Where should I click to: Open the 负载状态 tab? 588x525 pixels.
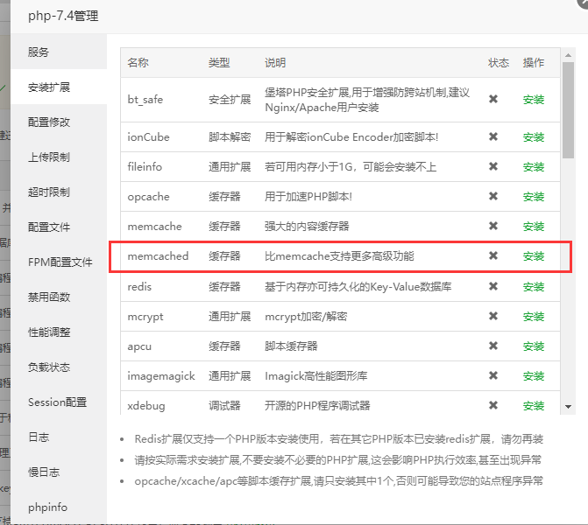click(x=59, y=367)
